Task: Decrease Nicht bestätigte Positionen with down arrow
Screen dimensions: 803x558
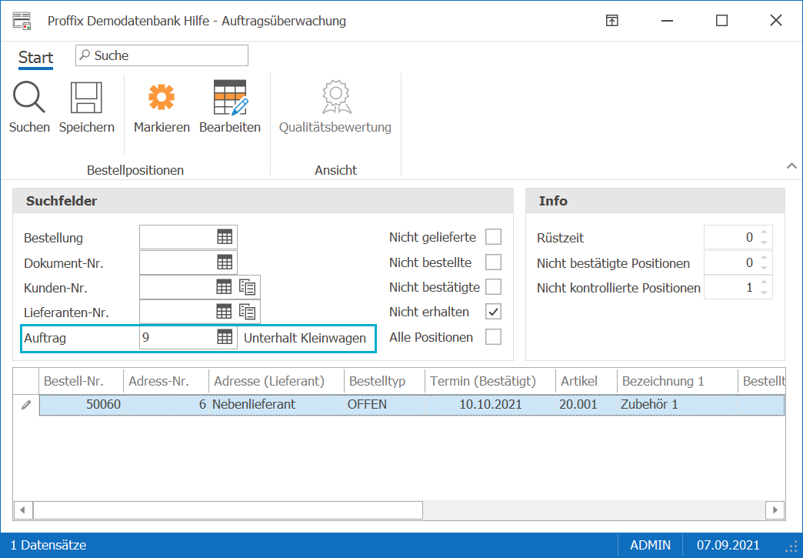Action: 764,268
